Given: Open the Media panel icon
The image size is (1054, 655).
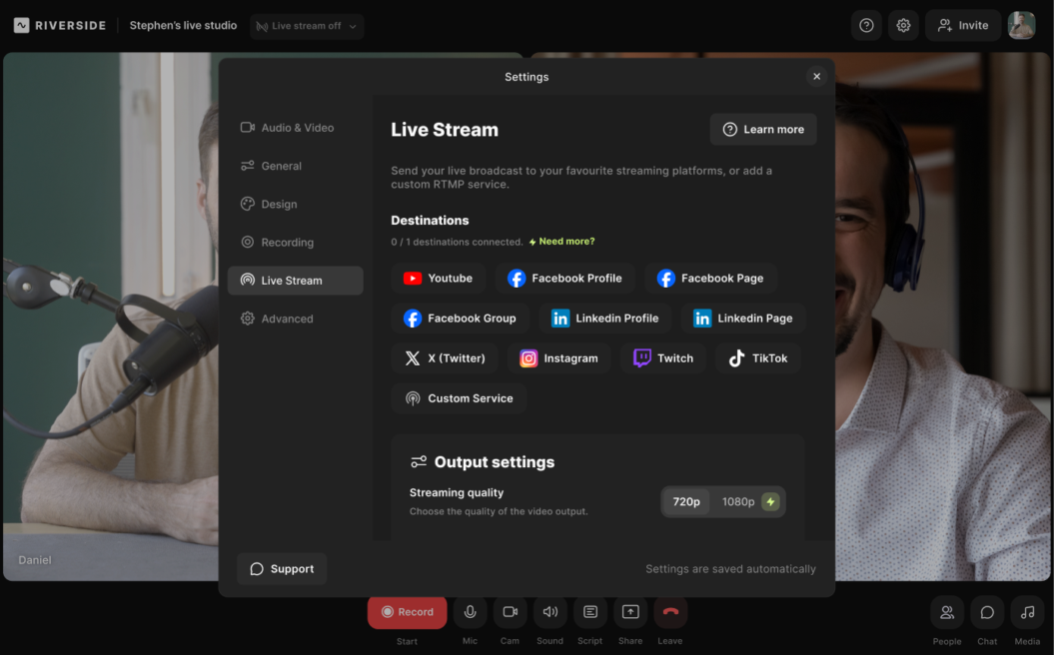Looking at the screenshot, I should tap(1027, 612).
